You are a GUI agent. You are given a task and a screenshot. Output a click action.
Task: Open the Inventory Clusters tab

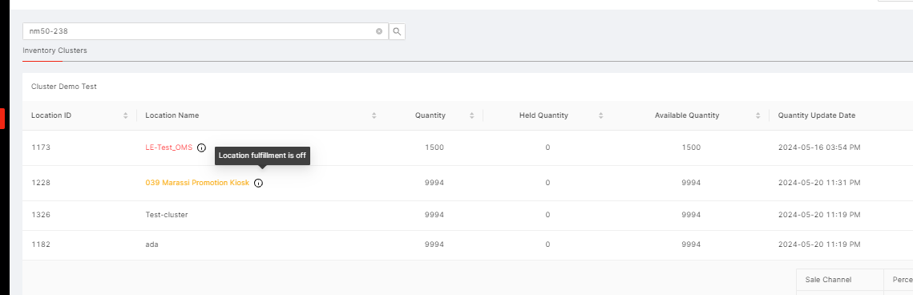55,51
